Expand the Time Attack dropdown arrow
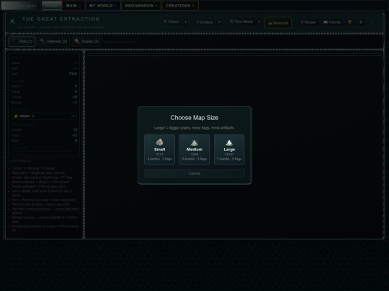Screen dimensions: 389x291 coord(259,22)
